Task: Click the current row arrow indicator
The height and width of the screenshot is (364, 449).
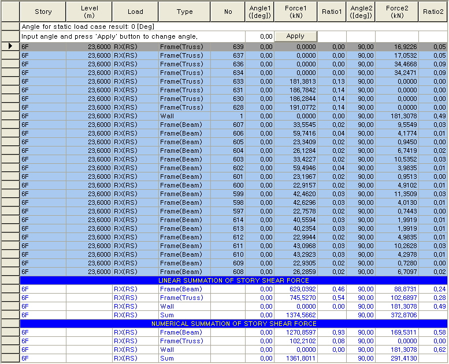Action: (x=10, y=46)
